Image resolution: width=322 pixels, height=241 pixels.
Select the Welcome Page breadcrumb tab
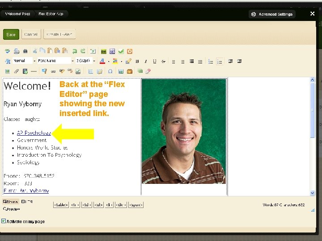pos(18,14)
